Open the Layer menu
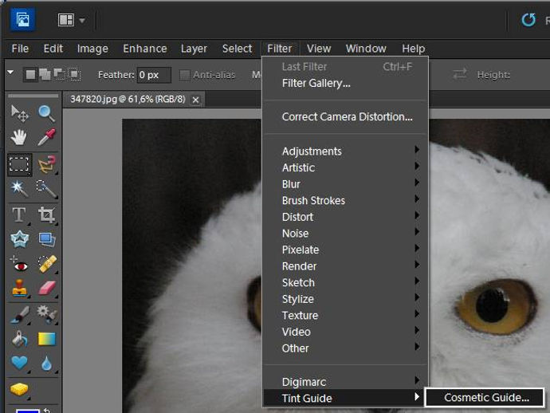 [x=194, y=49]
